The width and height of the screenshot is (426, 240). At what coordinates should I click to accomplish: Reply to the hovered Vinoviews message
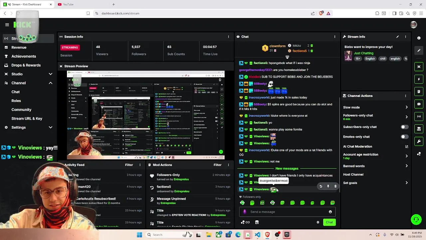point(321,186)
